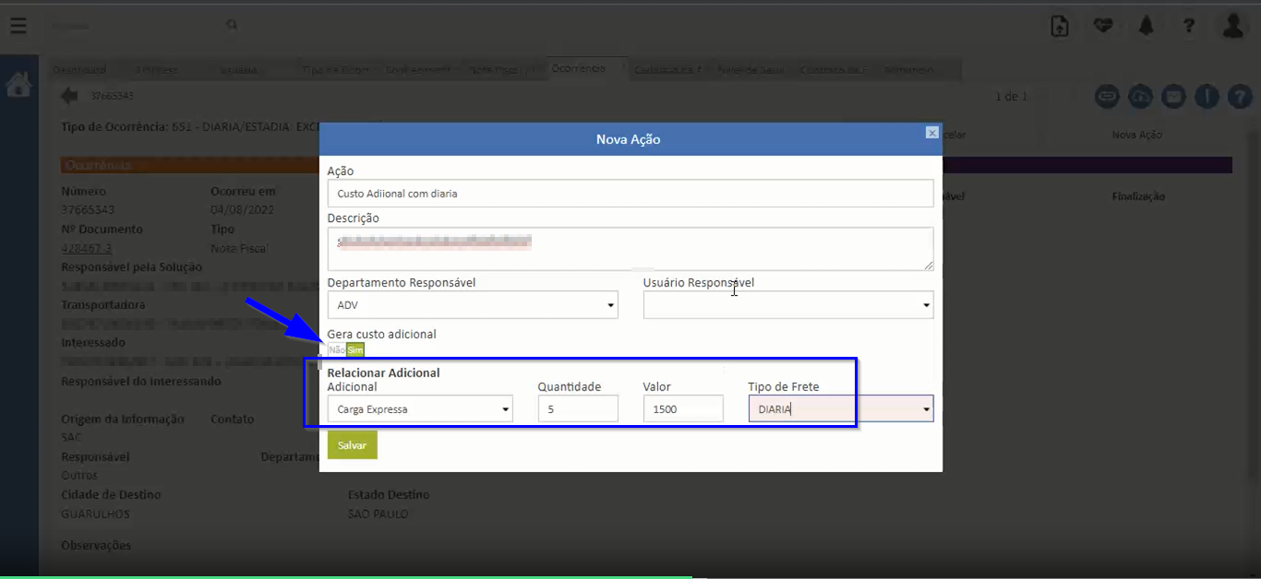Select the Ocorrência tab

(578, 69)
